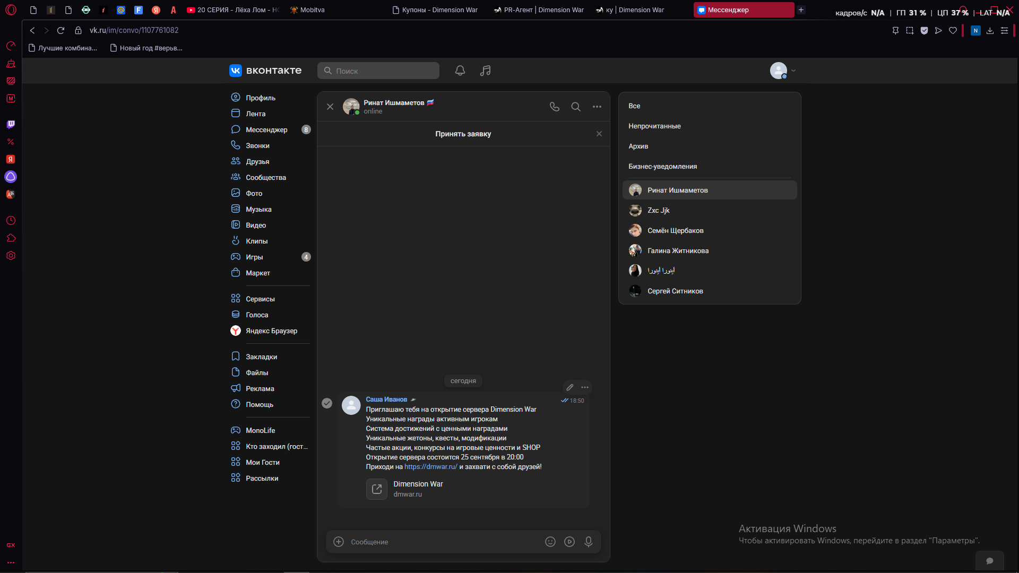Search within the conversation
The height and width of the screenshot is (573, 1019).
tap(576, 107)
